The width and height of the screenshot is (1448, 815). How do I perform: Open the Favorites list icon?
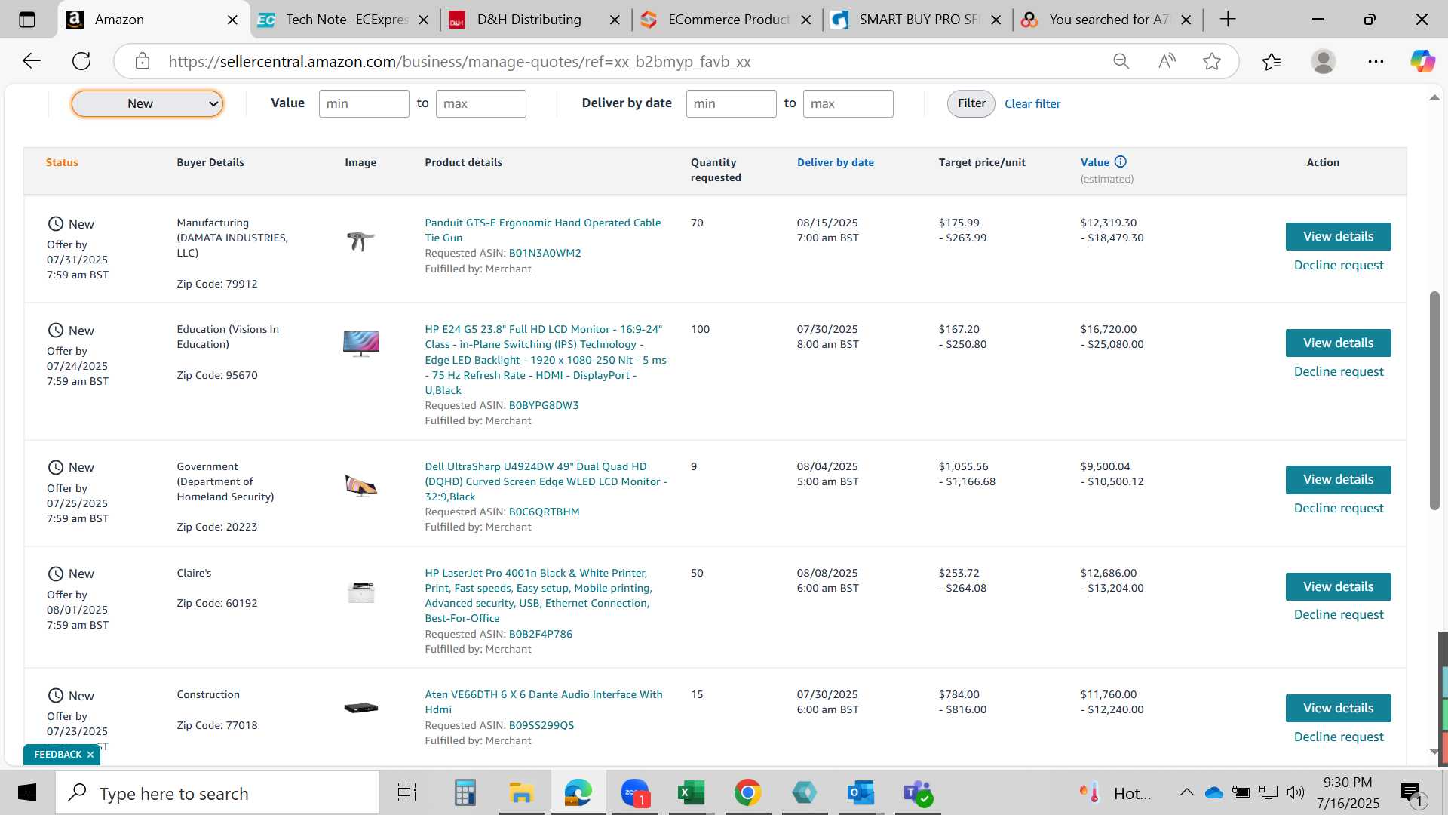(x=1272, y=61)
